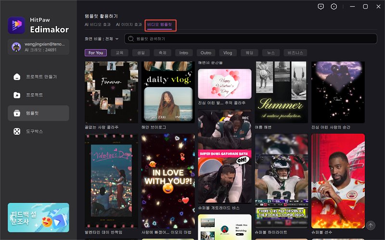The image size is (385, 240).
Task: Click the create project home icon
Action: pos(17,77)
